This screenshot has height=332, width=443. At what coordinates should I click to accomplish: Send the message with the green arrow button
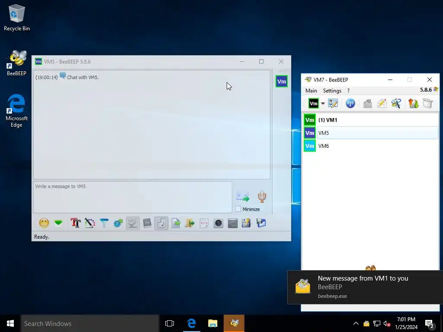243,197
